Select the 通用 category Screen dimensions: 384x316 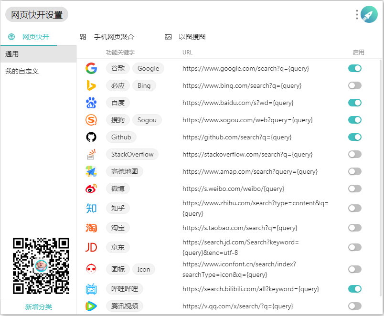39,54
